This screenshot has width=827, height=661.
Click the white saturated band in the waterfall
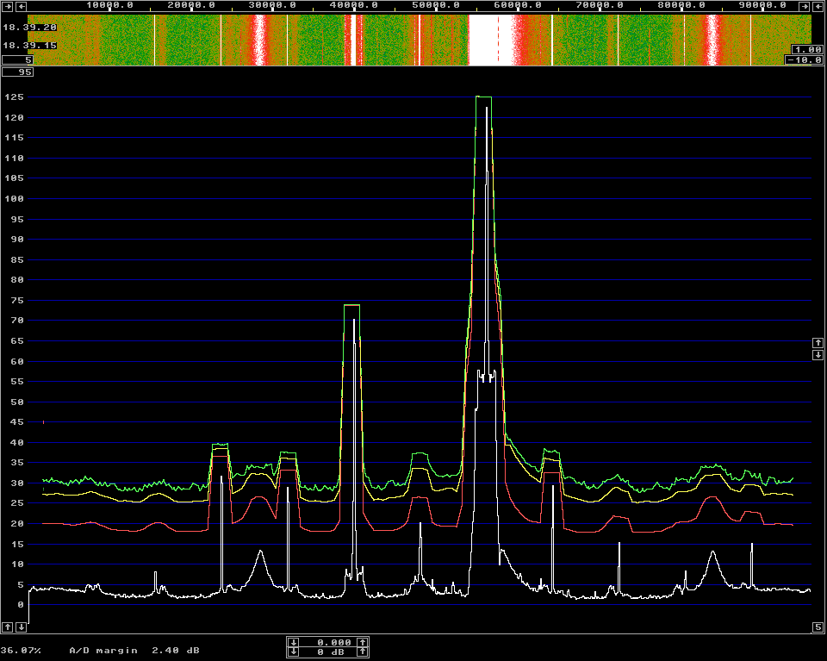point(490,41)
